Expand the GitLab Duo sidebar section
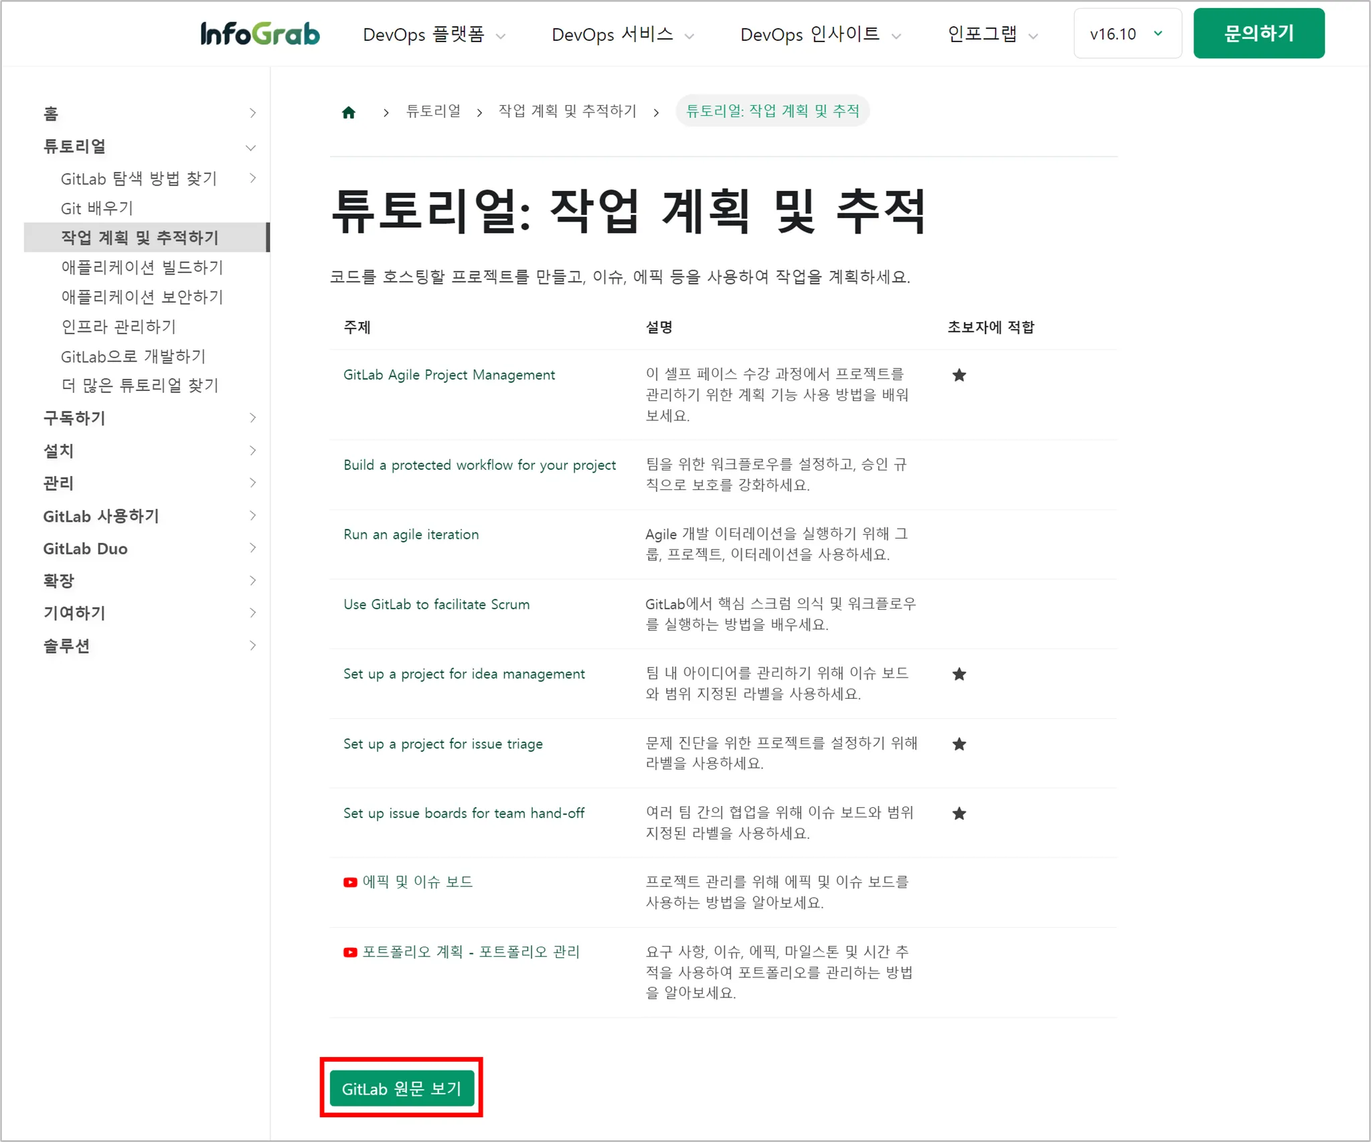This screenshot has height=1142, width=1371. pos(252,548)
